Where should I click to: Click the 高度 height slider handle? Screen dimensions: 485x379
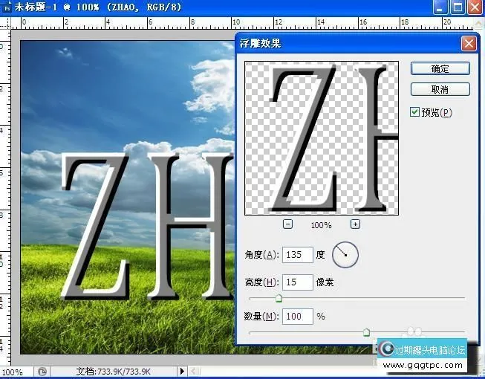(279, 298)
